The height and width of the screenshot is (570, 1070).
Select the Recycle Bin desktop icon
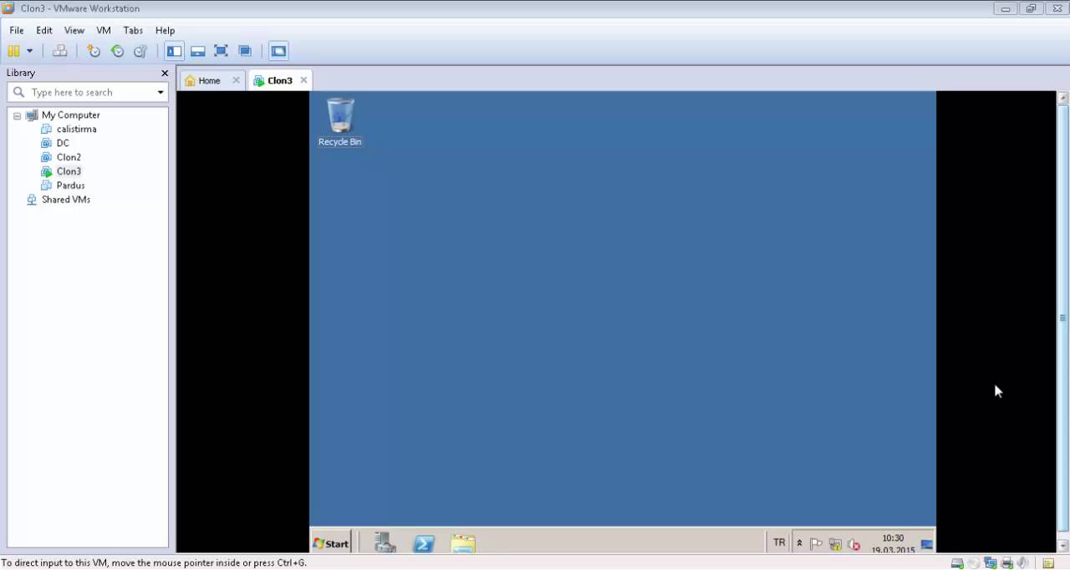point(340,122)
